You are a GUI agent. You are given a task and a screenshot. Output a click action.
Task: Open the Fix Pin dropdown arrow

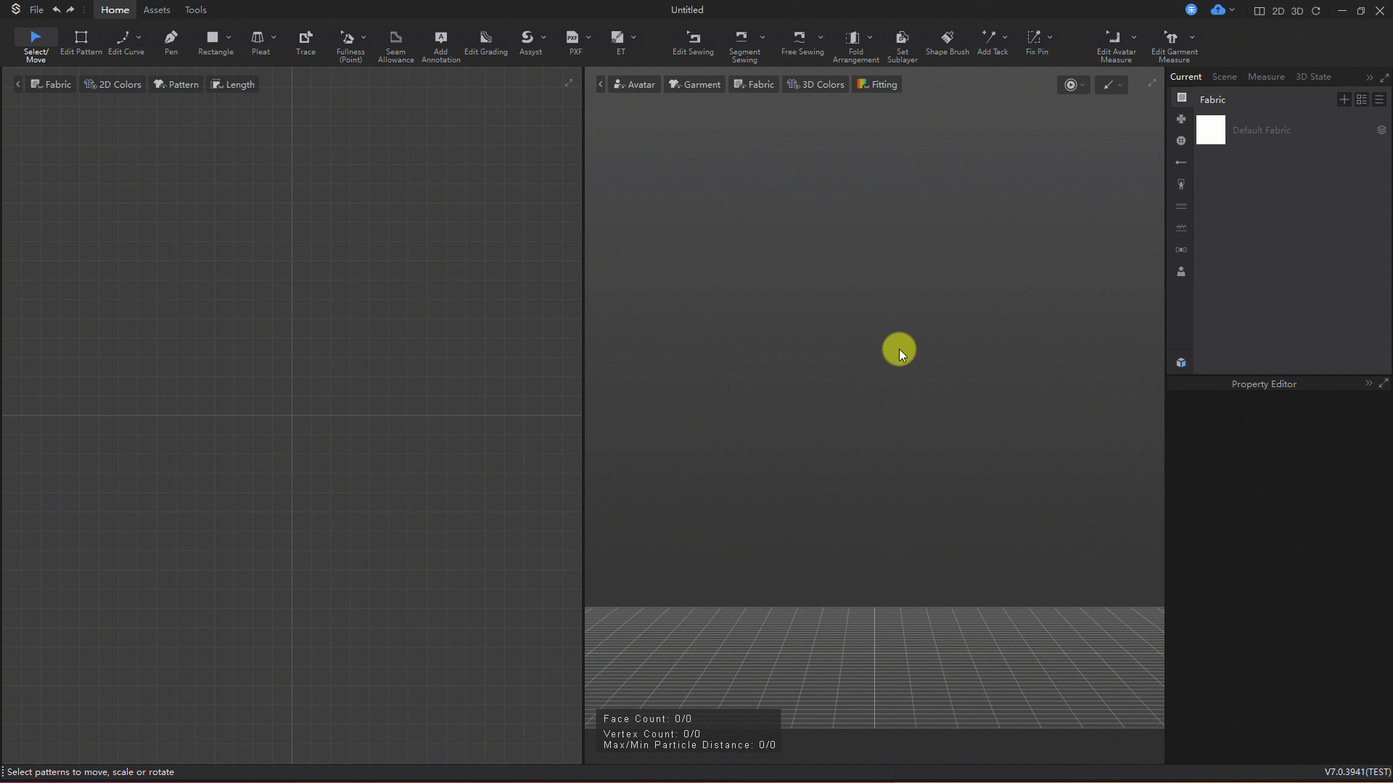[x=1050, y=37]
